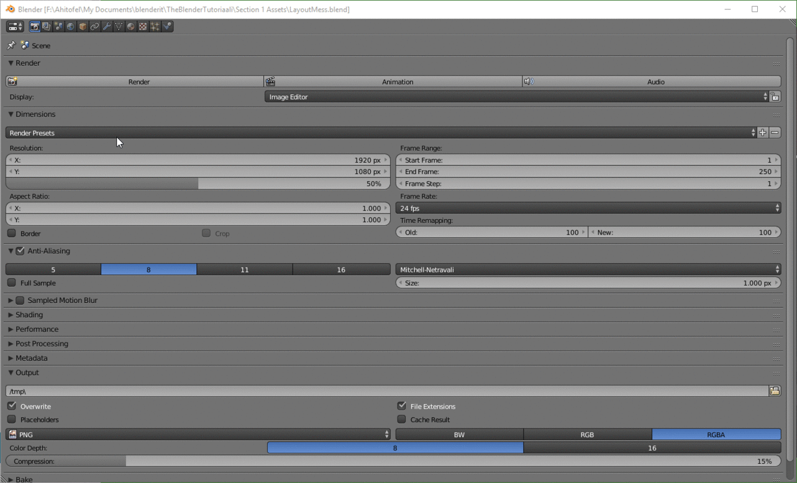
Task: Collapse the Dimensions panel
Action: [11, 114]
